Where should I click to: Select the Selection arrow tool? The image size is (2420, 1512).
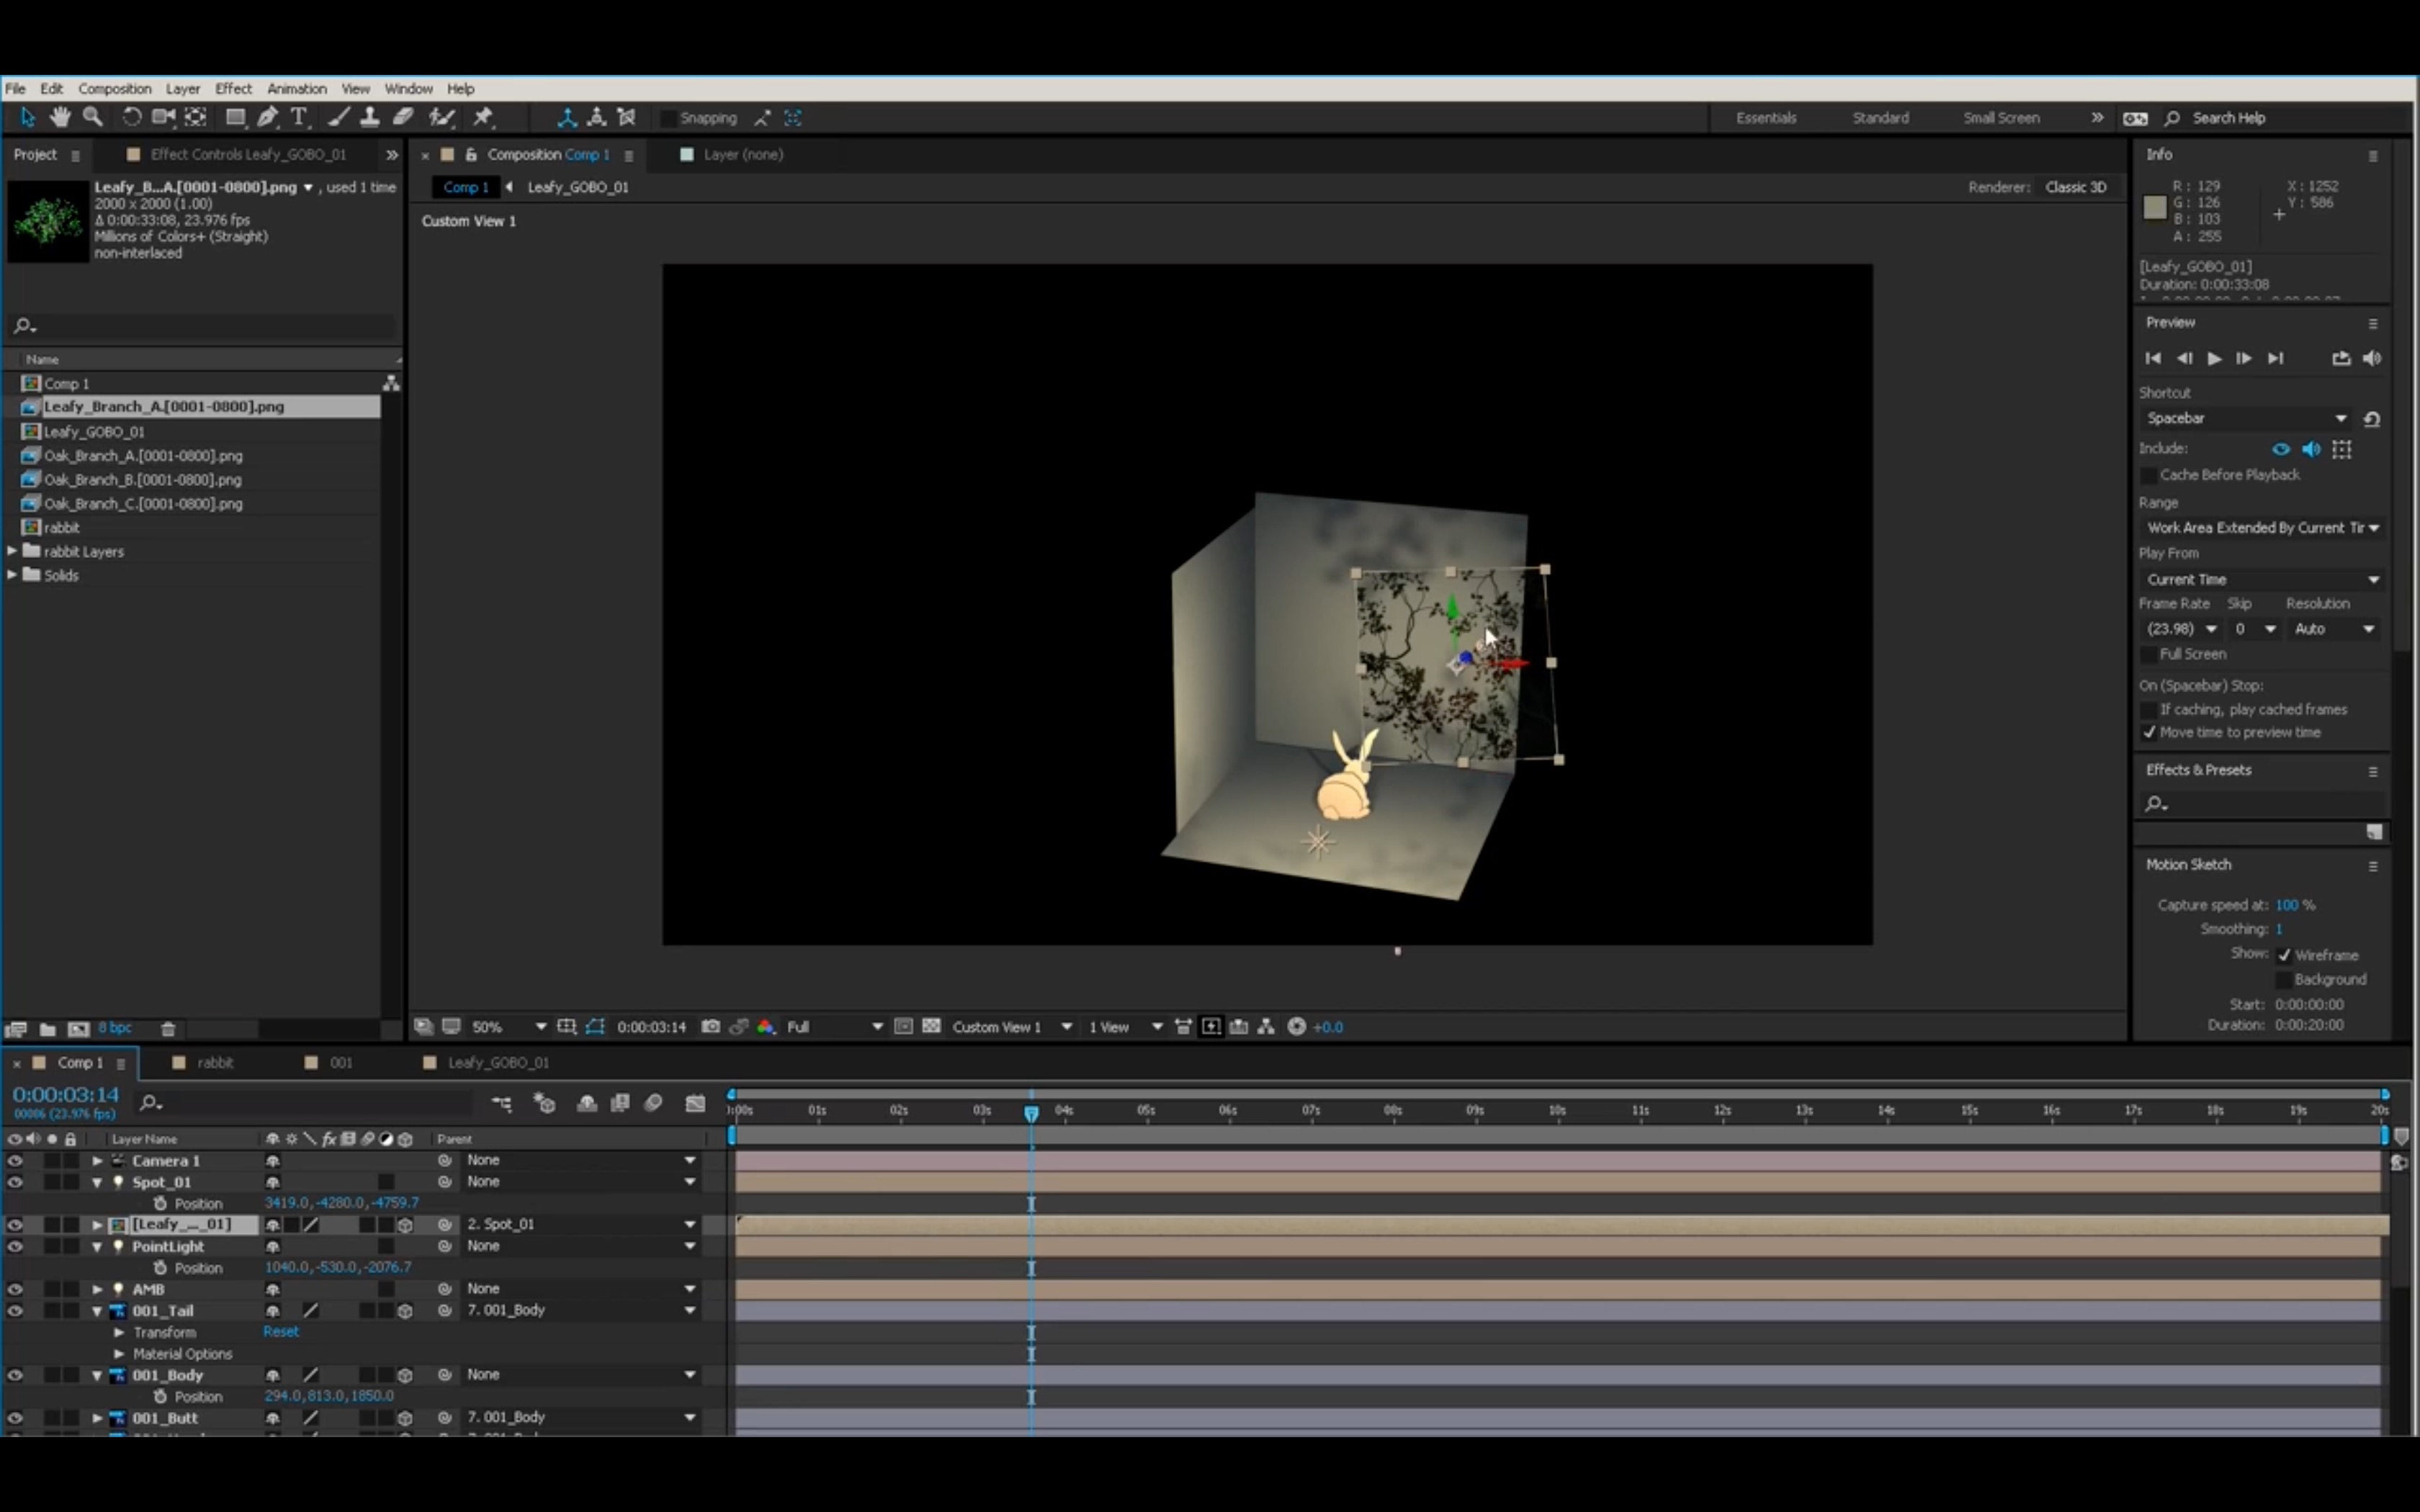pyautogui.click(x=27, y=117)
